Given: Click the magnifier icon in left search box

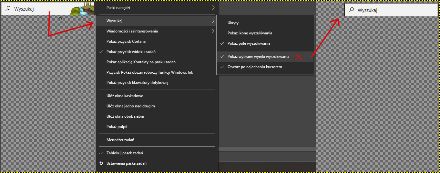Looking at the screenshot, I should pos(8,9).
